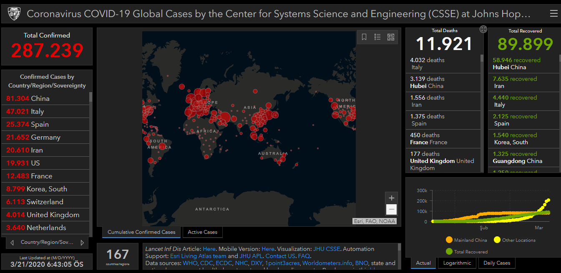
Task: Open the FAQ link
Action: click(304, 256)
